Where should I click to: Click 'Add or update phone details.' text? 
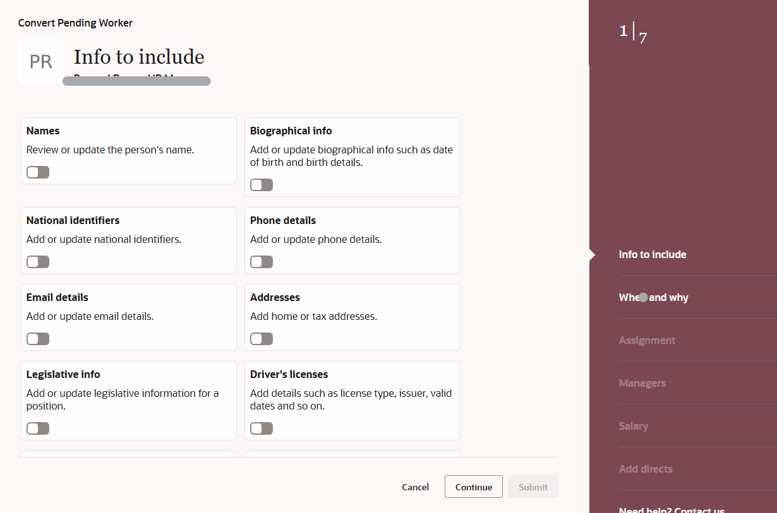pyautogui.click(x=316, y=239)
